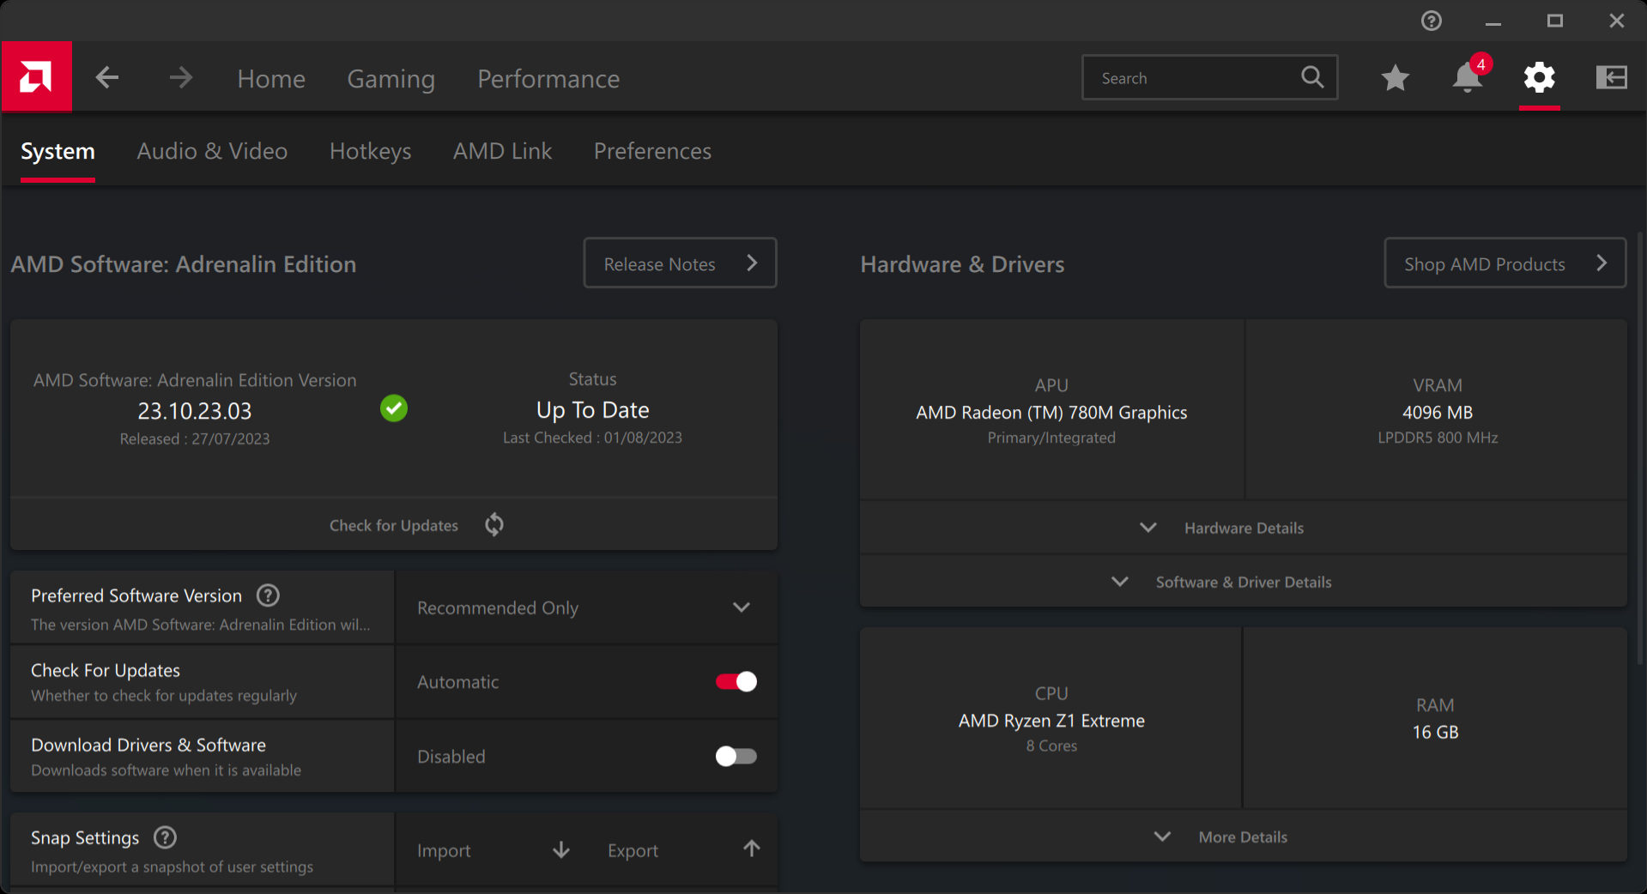Image resolution: width=1647 pixels, height=894 pixels.
Task: Click help icon next to Snap Settings
Action: (165, 837)
